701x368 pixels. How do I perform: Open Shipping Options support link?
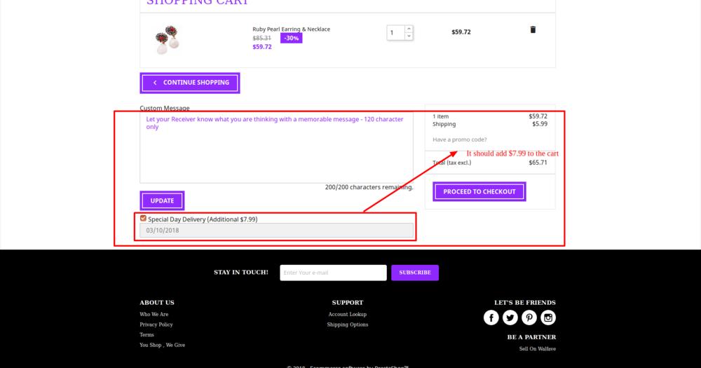348,325
